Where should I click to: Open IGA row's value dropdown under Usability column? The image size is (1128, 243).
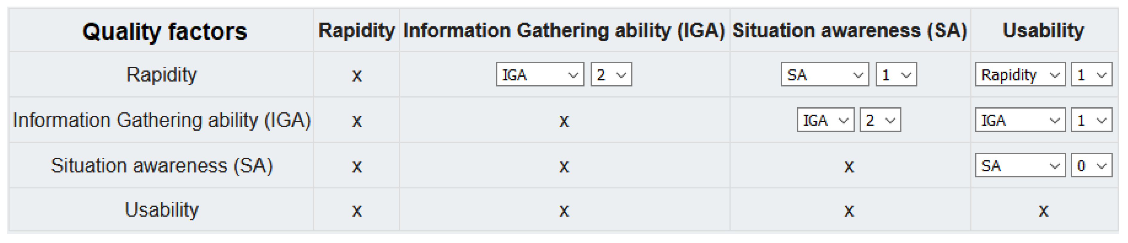tap(1091, 120)
